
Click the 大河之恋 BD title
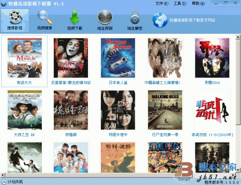pos(24,135)
